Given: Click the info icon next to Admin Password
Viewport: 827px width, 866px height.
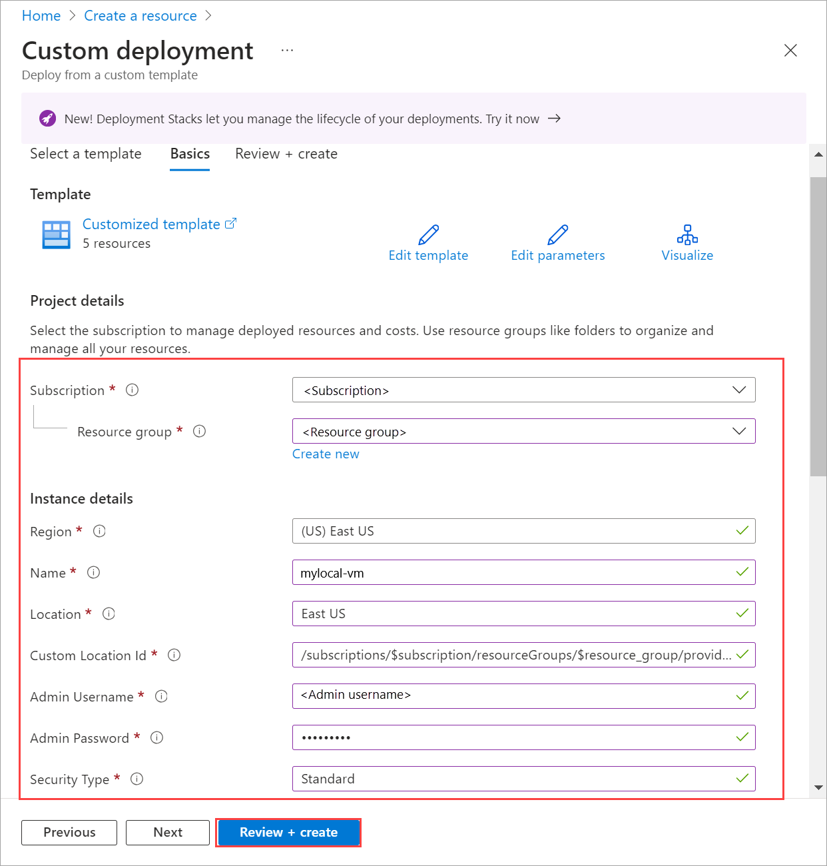Looking at the screenshot, I should pyautogui.click(x=156, y=737).
